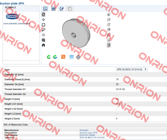
Task: Open the Type dropdown SPK 55 MOS-15
Action: (132, 69)
